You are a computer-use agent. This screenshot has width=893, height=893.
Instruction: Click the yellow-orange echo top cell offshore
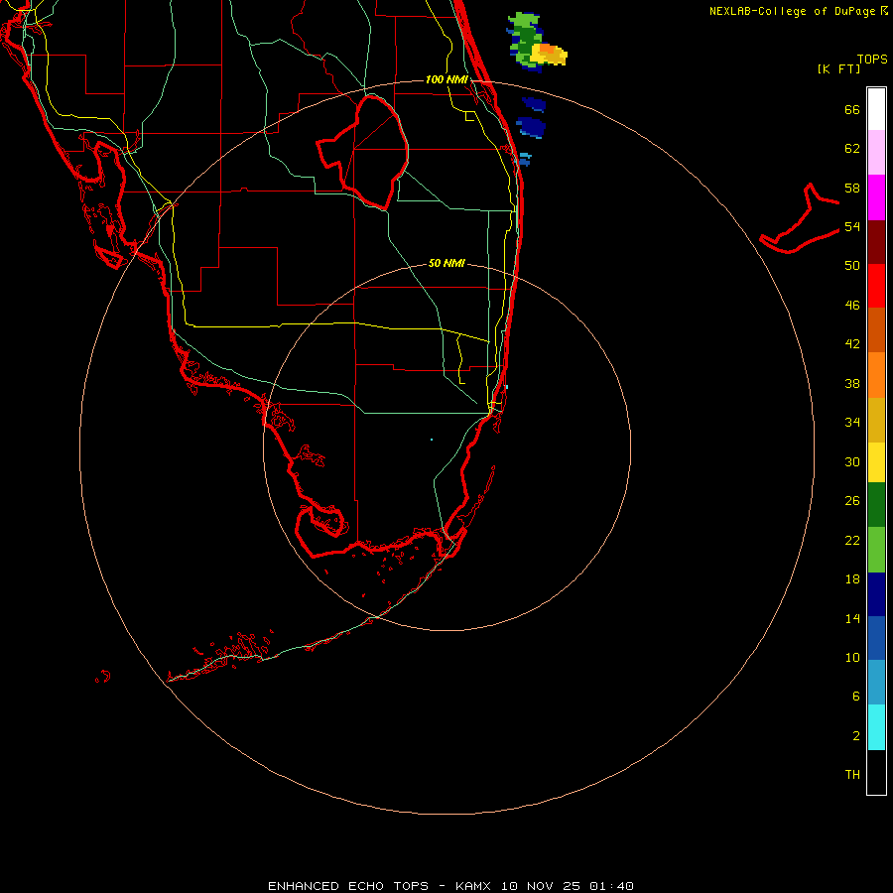click(x=549, y=54)
